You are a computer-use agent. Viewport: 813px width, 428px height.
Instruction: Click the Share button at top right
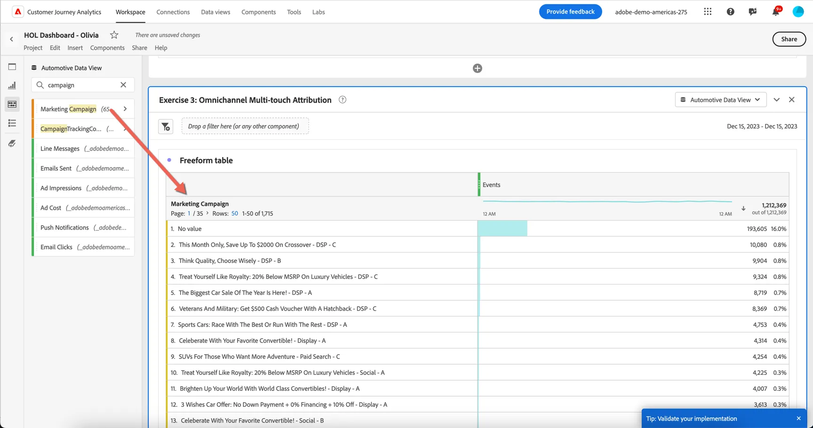click(x=789, y=39)
